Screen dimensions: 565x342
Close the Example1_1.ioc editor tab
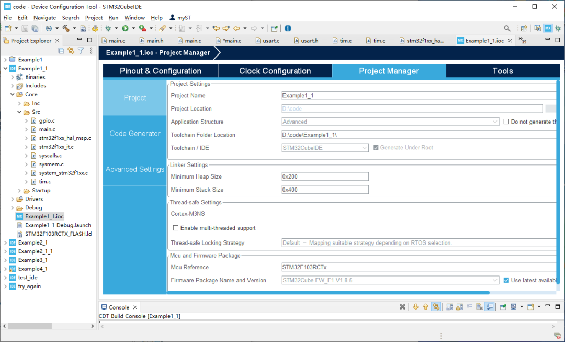[510, 41]
